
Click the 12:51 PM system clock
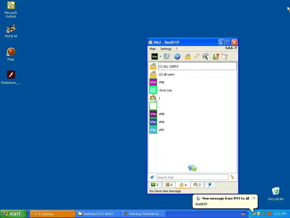point(280,214)
